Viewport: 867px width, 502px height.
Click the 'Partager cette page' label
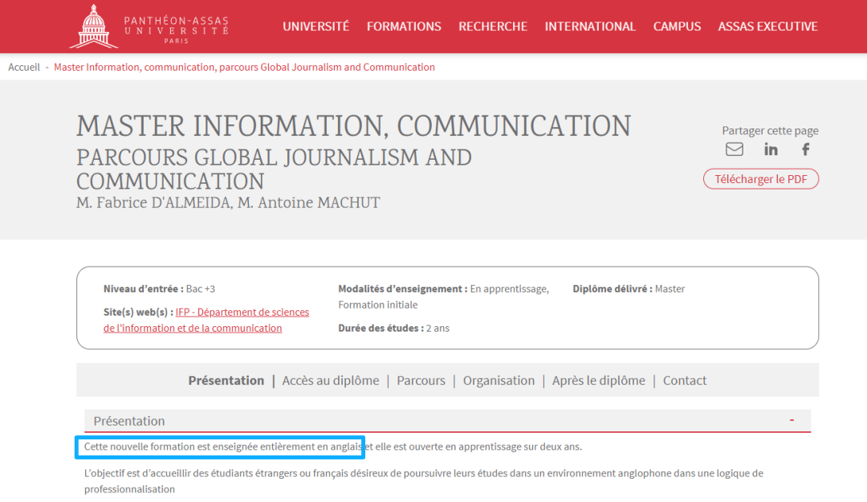[x=770, y=131]
